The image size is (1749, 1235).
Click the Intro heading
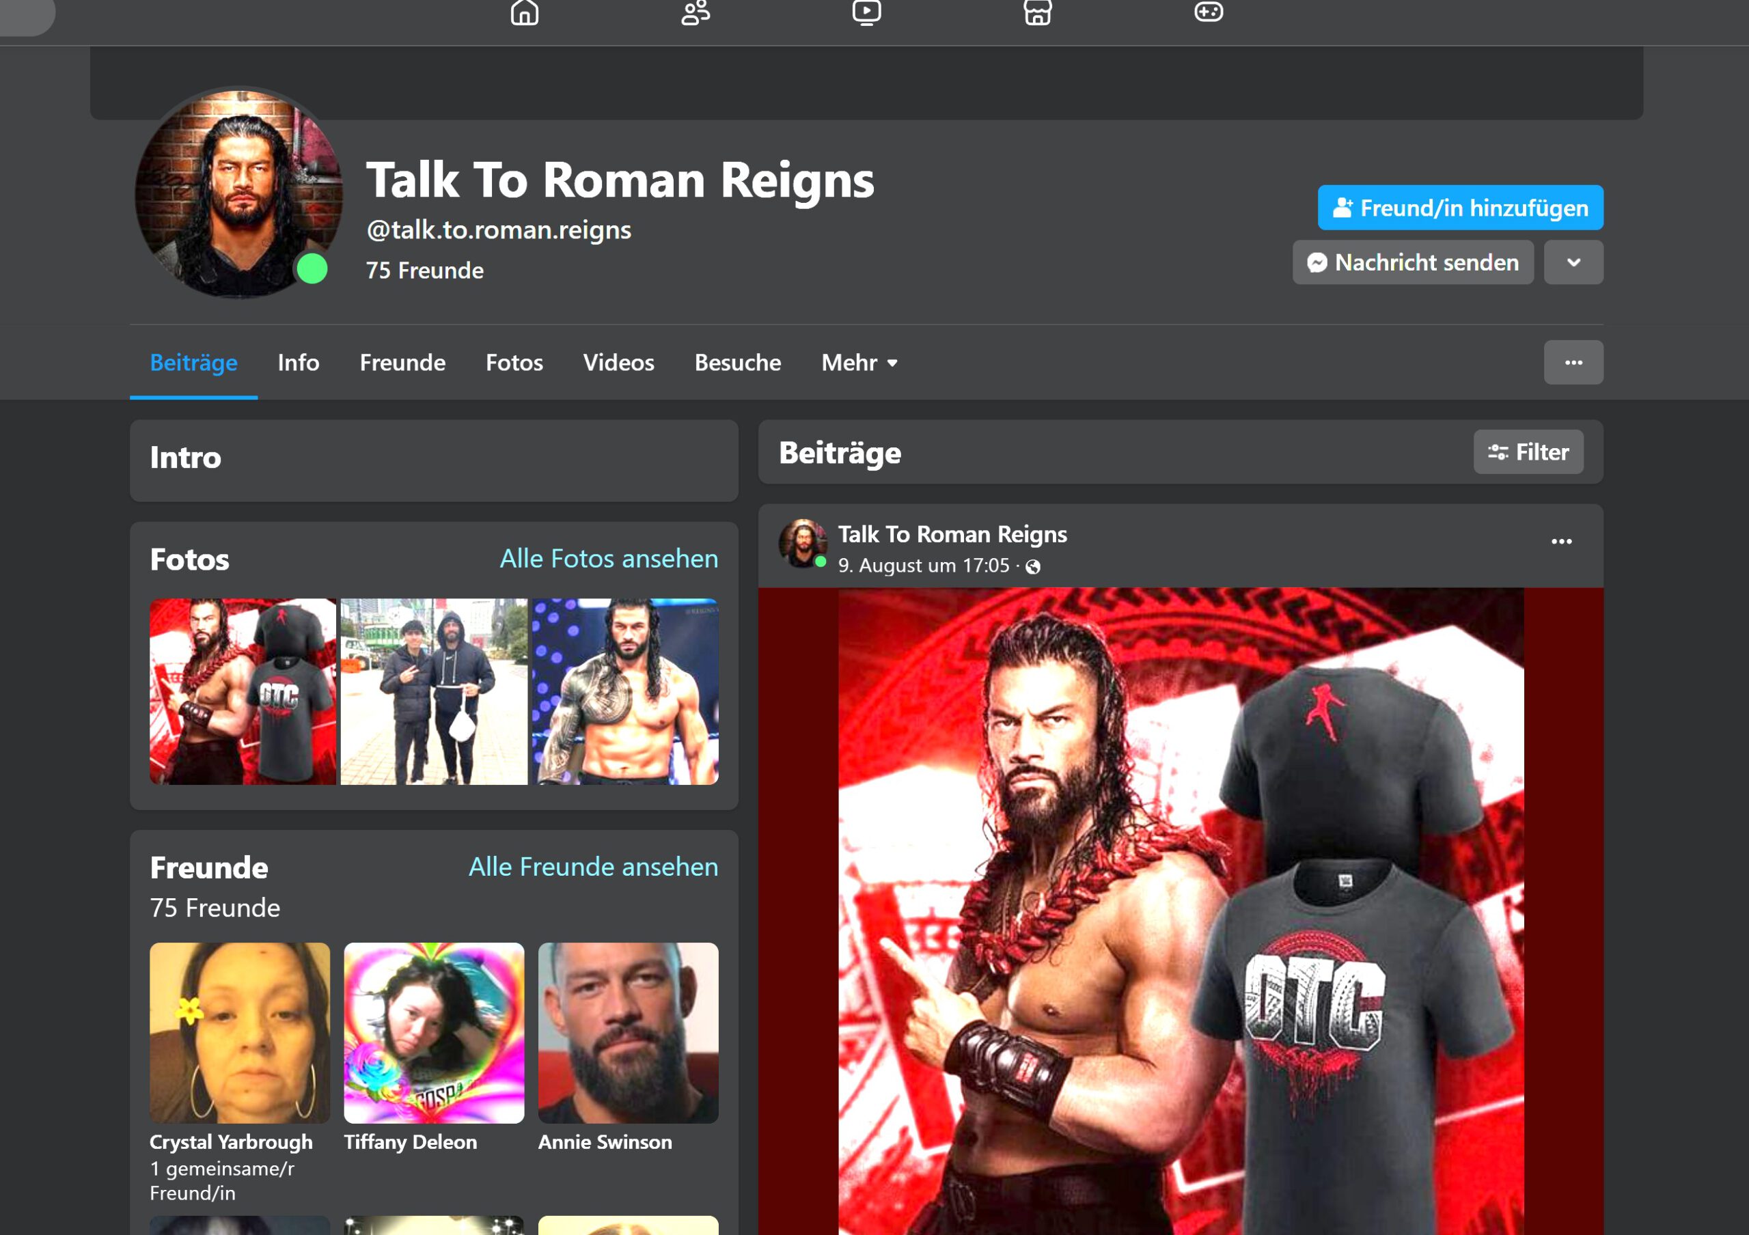(185, 458)
